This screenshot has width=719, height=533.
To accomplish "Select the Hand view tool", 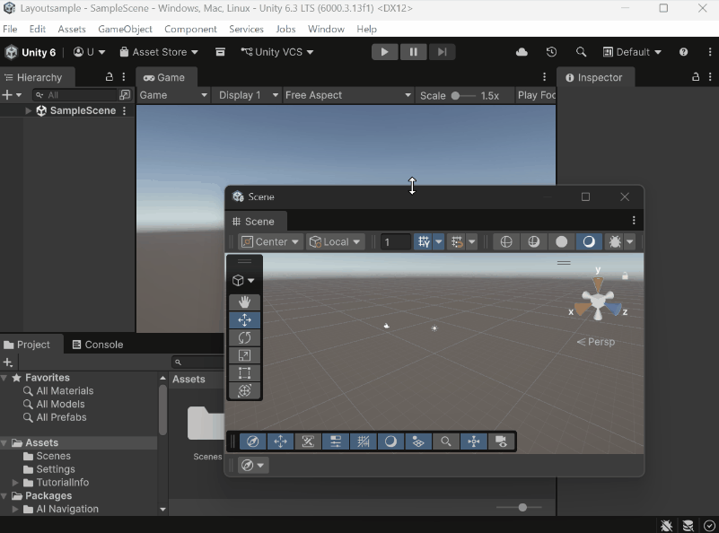I will pos(244,302).
